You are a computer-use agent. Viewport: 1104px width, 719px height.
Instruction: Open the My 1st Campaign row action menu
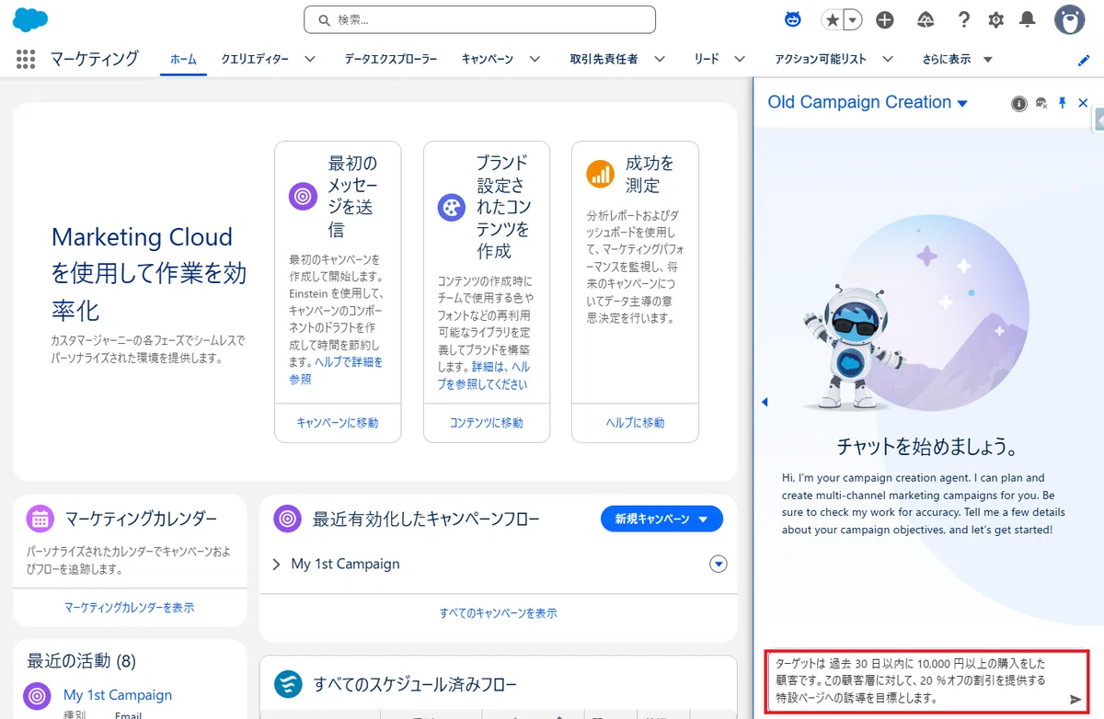point(719,564)
